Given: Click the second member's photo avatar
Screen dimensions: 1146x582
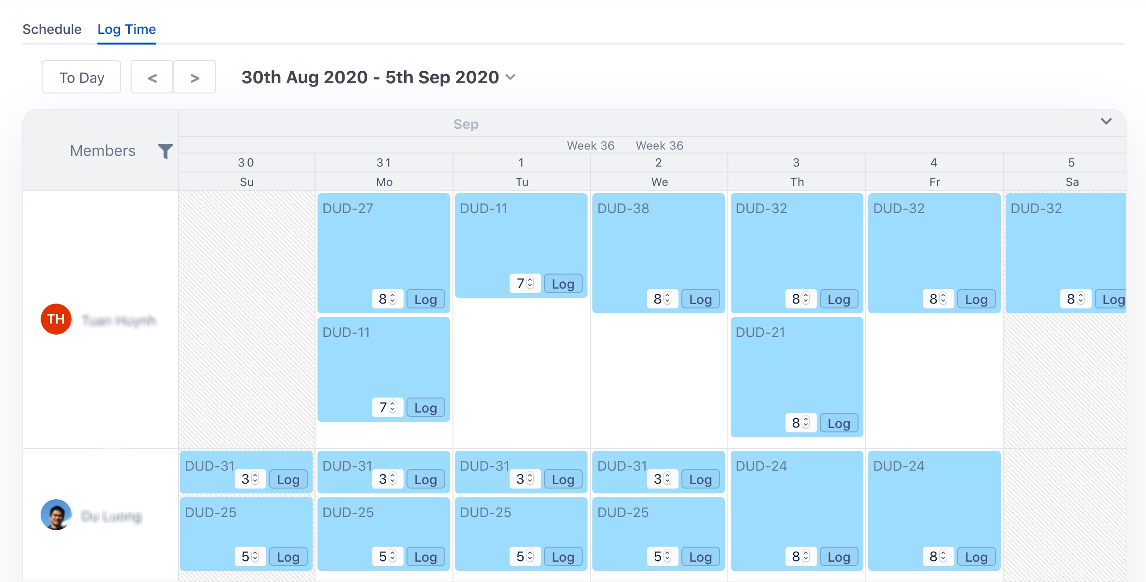Looking at the screenshot, I should pyautogui.click(x=56, y=515).
